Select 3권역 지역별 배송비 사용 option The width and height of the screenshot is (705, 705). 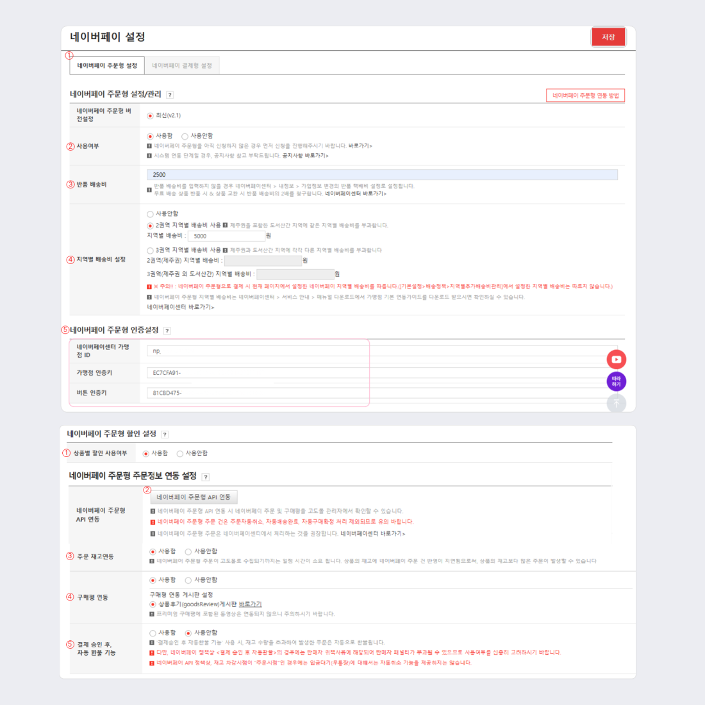click(150, 251)
